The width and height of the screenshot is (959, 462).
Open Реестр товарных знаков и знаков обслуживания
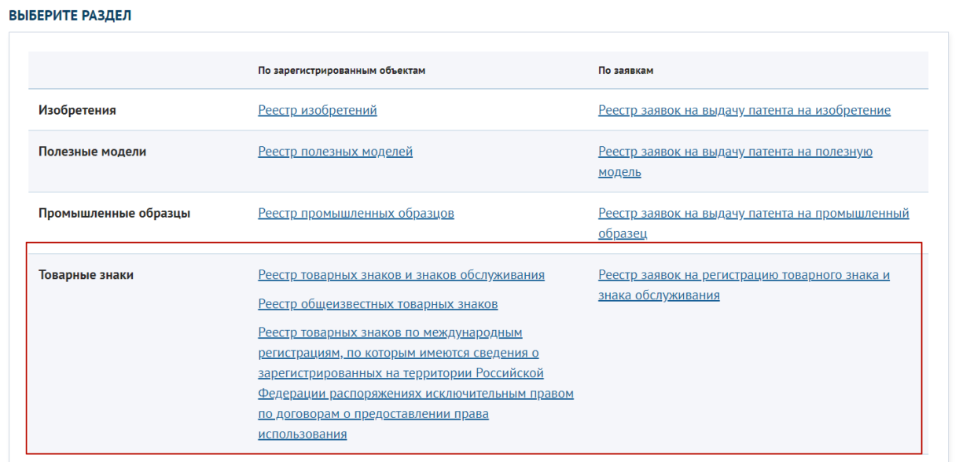click(402, 275)
